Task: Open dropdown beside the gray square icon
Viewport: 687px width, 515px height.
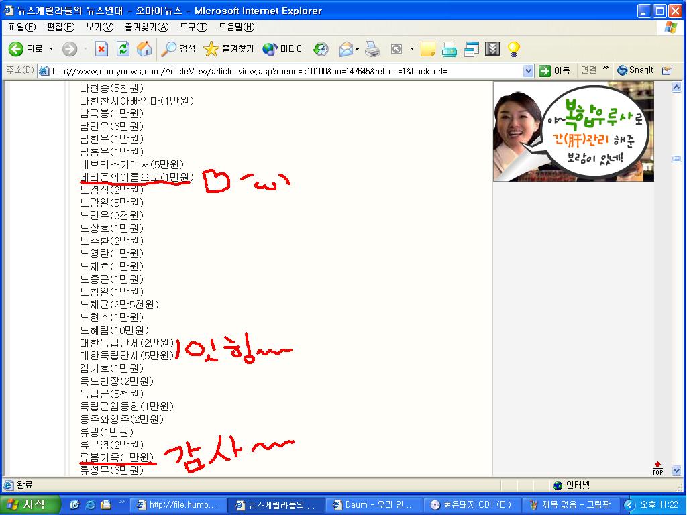Action: [x=412, y=48]
